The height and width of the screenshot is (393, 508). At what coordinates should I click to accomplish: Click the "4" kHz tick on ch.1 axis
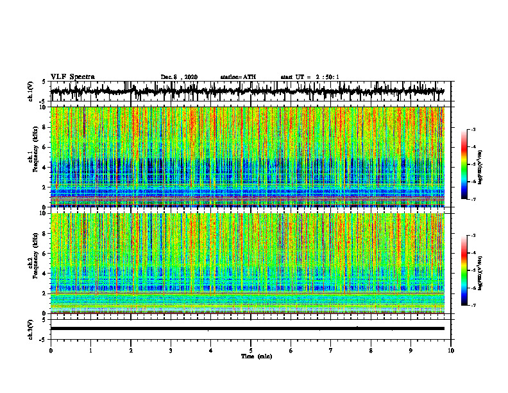point(45,168)
